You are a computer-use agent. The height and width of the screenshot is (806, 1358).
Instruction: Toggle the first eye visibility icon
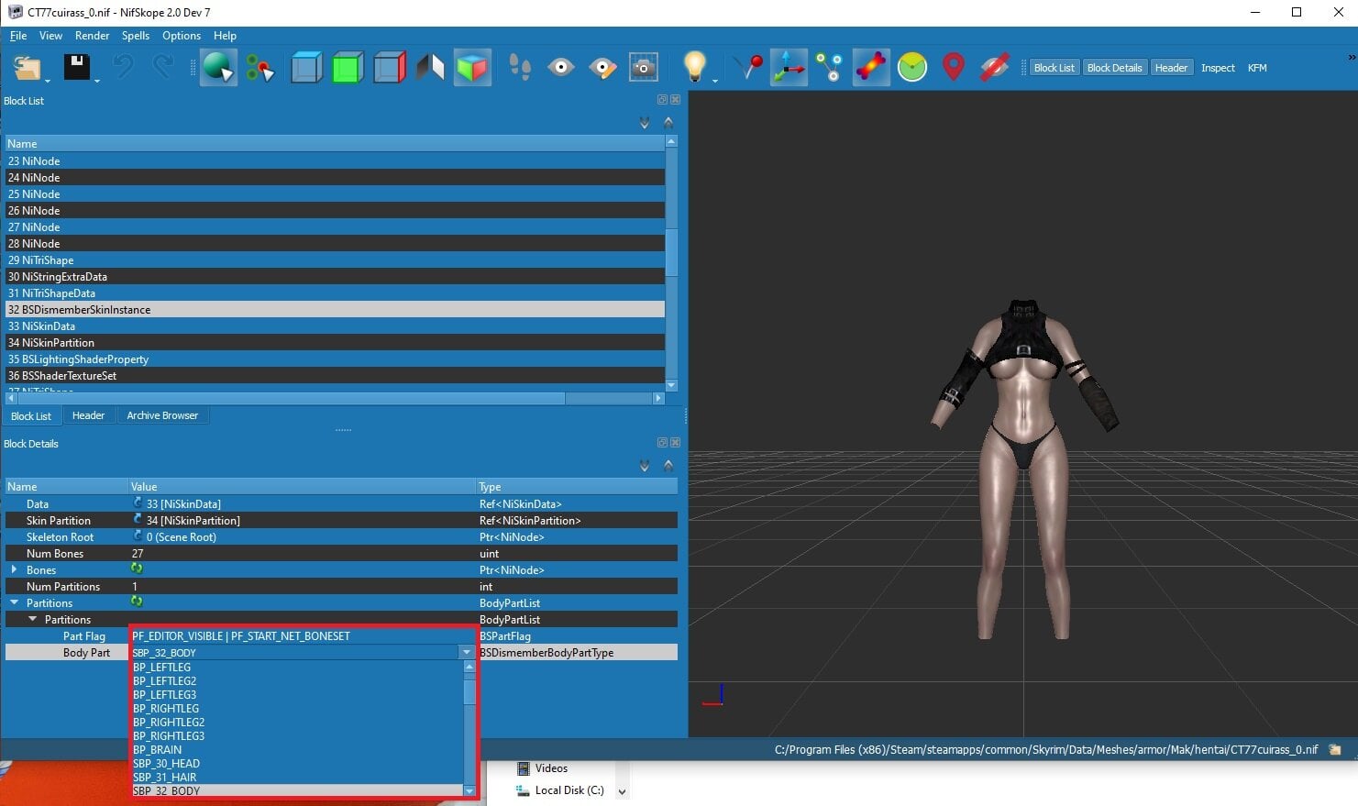click(x=561, y=67)
